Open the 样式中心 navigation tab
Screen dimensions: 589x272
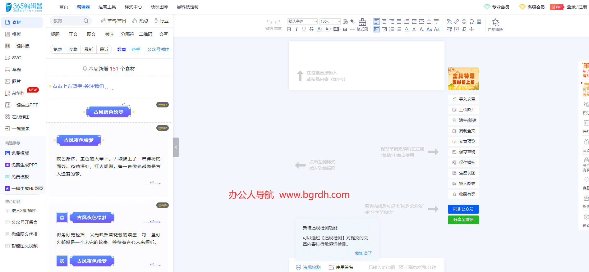pyautogui.click(x=133, y=7)
